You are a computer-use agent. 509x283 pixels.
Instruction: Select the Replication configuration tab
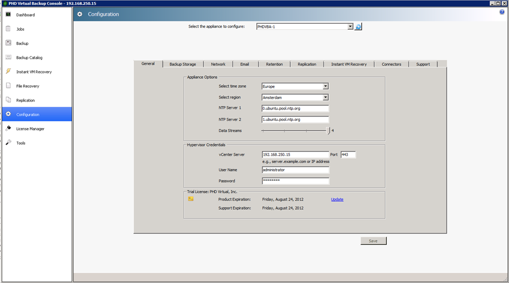click(x=307, y=64)
